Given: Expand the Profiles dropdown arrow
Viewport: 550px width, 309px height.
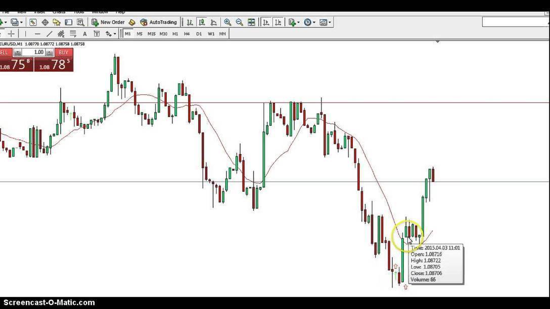Looking at the screenshot, I should (x=21, y=22).
